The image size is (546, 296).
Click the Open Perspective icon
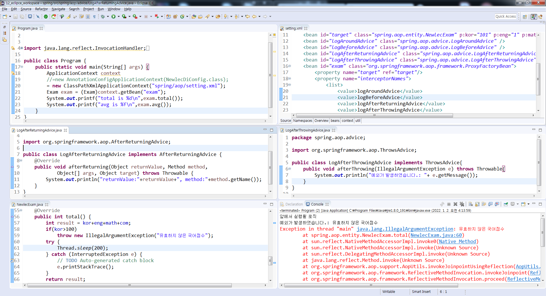pos(525,17)
